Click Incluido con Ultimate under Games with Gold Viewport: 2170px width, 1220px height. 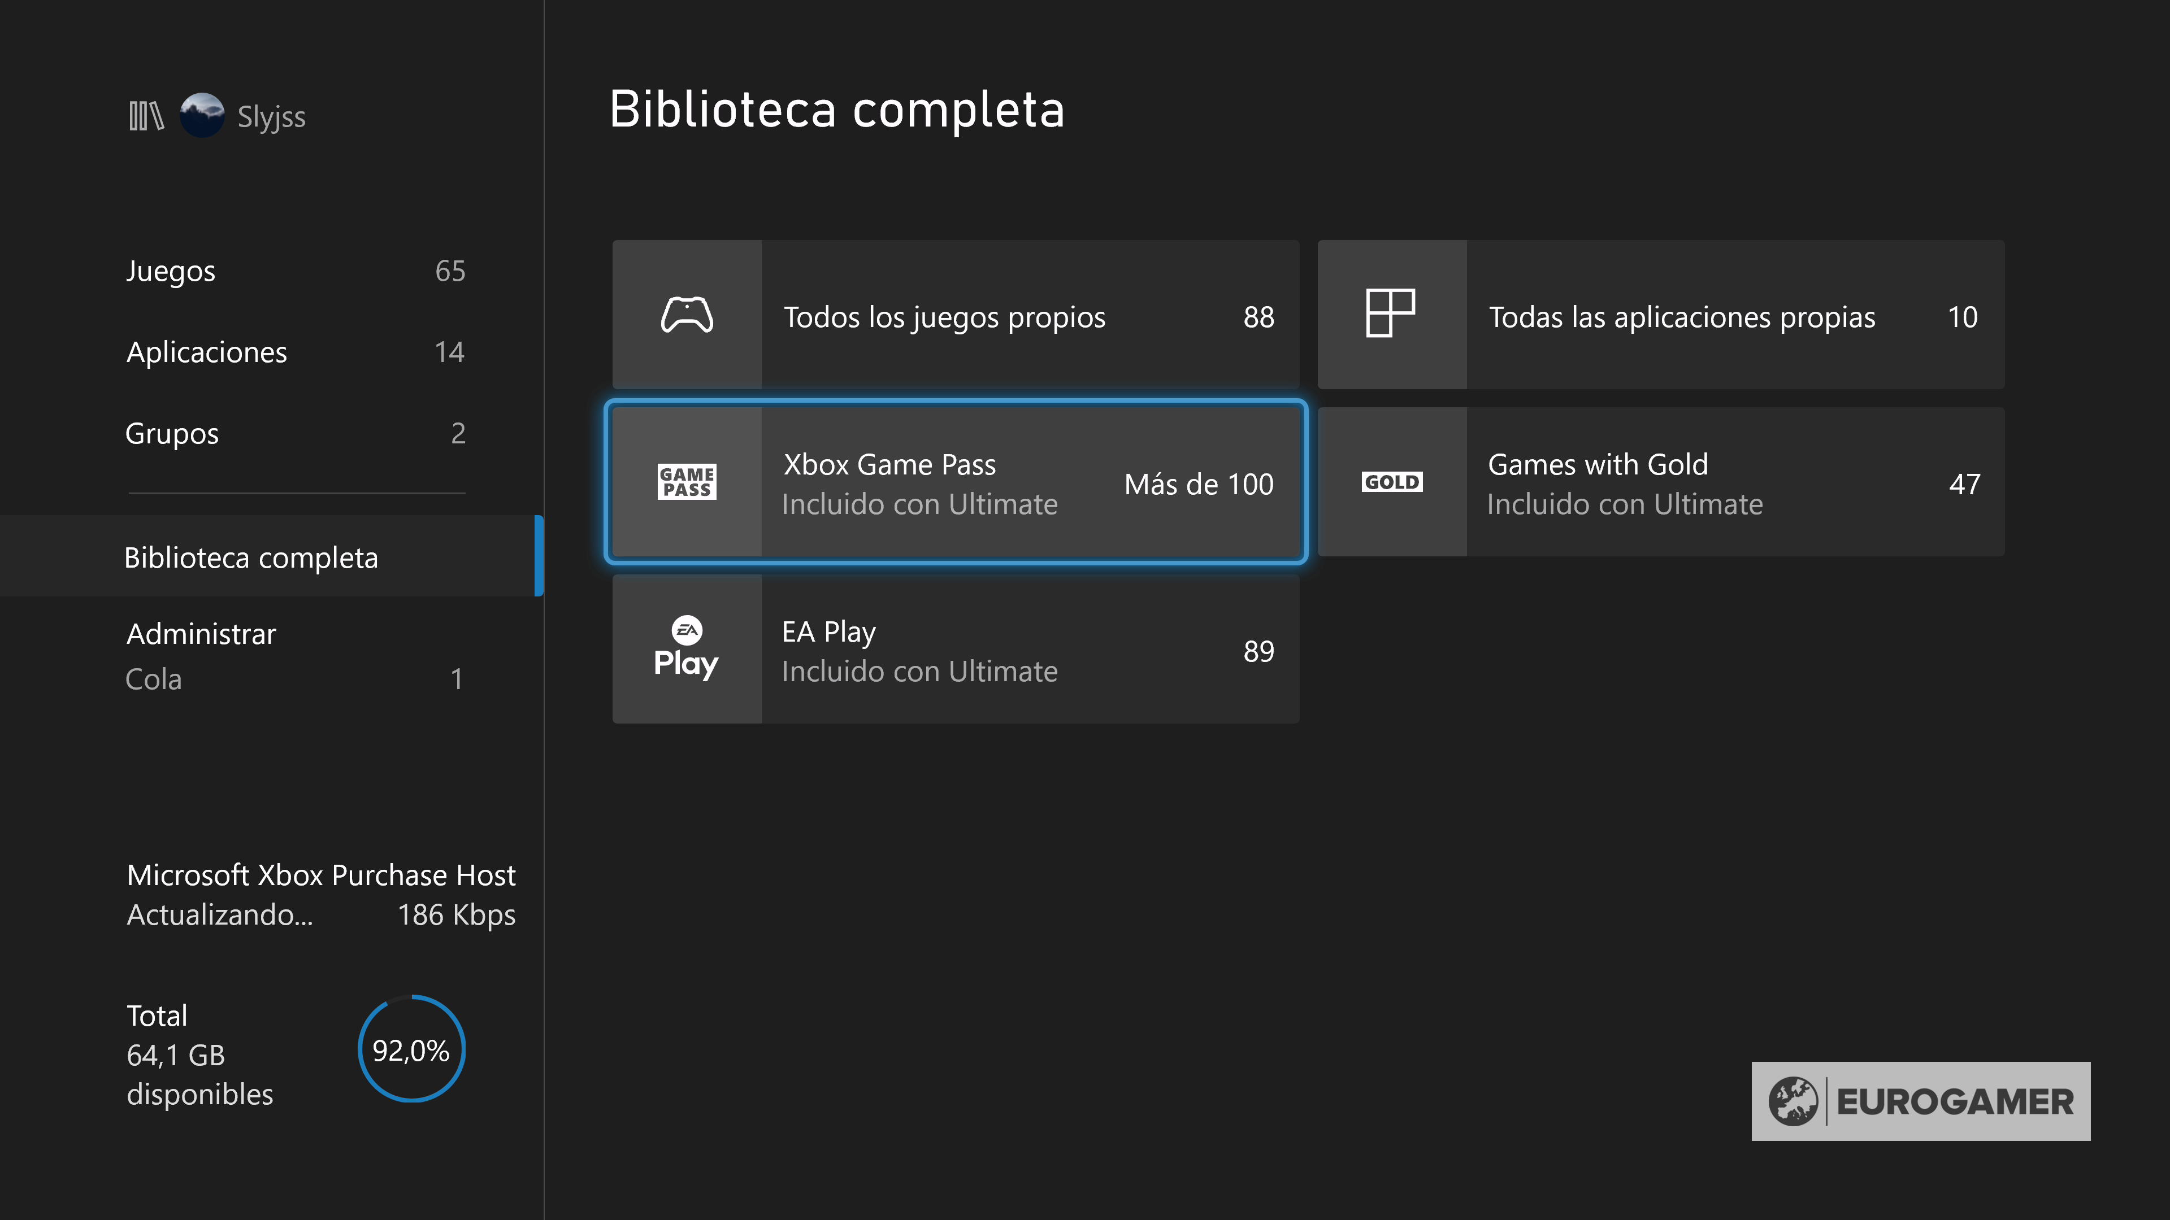[x=1625, y=504]
